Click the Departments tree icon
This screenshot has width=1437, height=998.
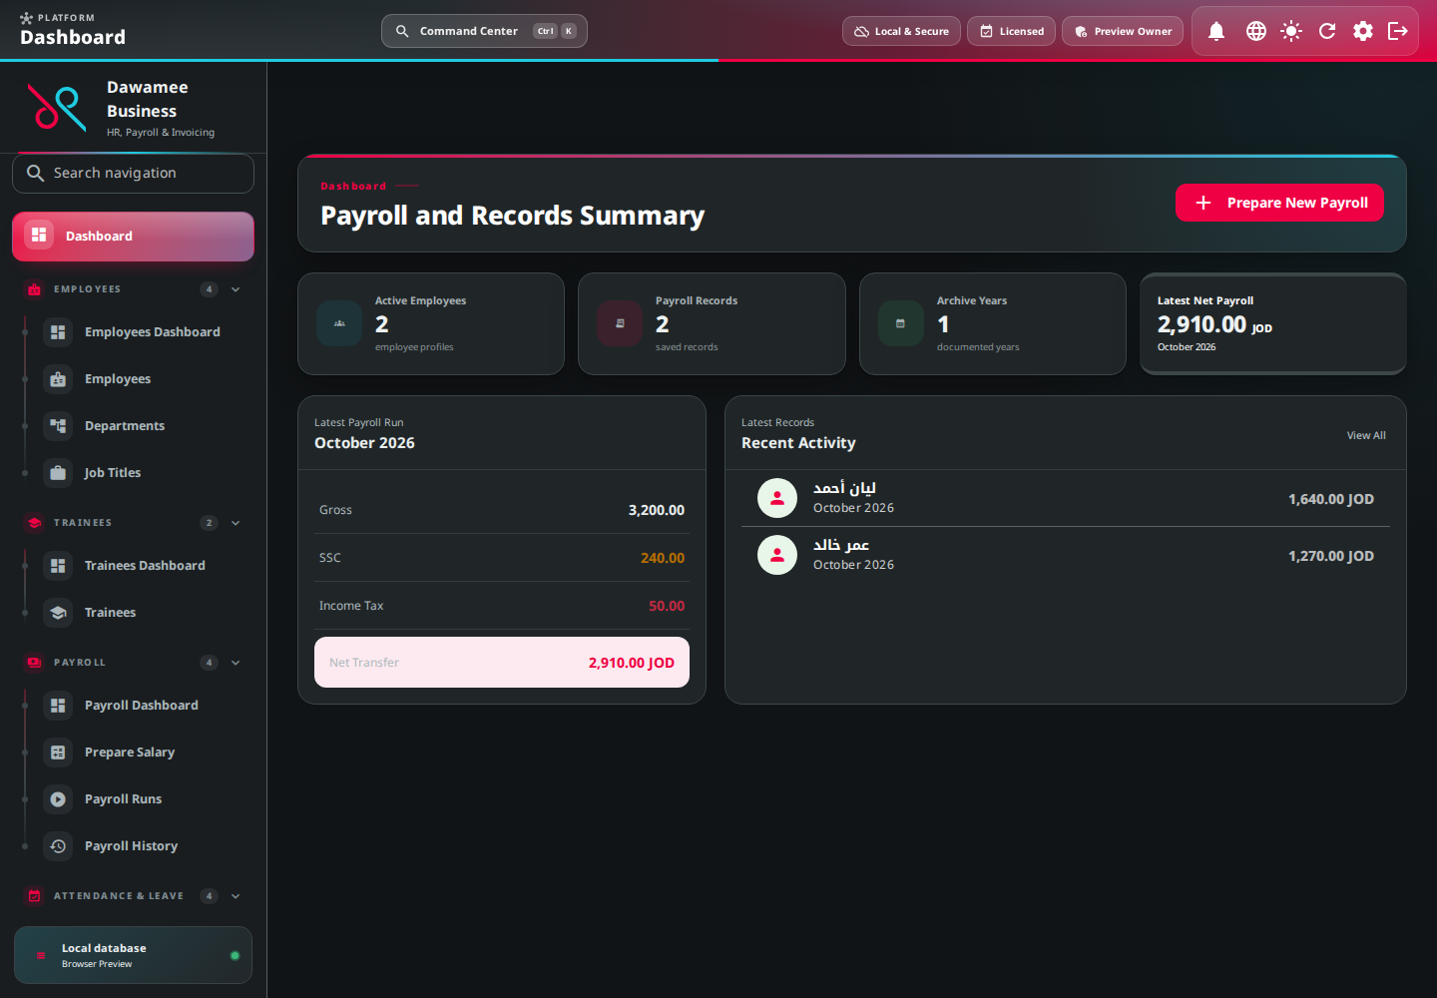(58, 426)
